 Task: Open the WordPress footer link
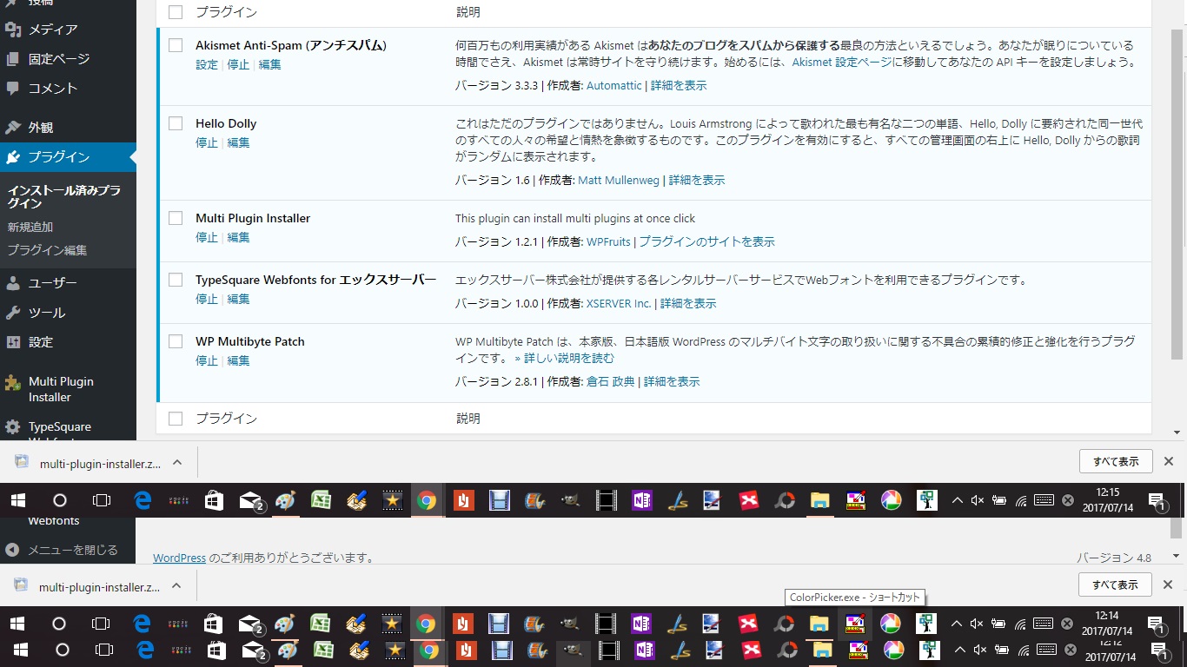(180, 558)
